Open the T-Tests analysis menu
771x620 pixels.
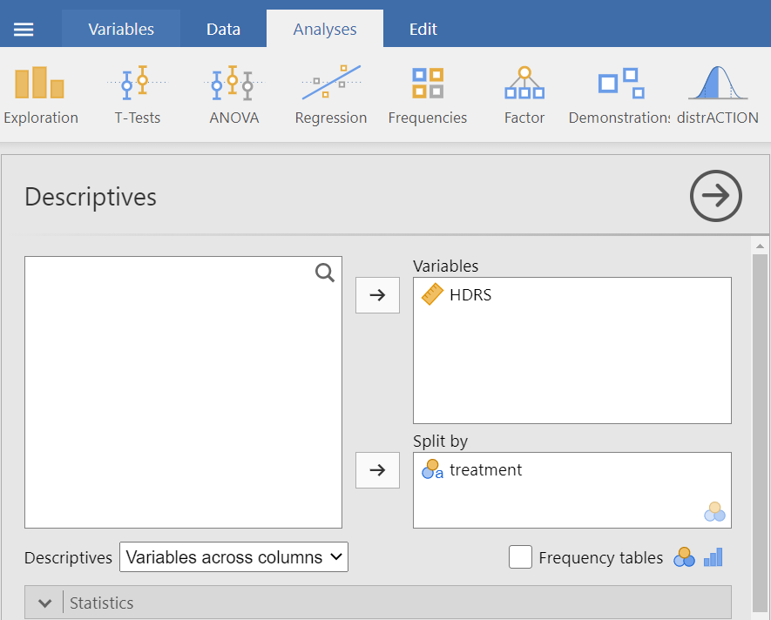tap(137, 95)
